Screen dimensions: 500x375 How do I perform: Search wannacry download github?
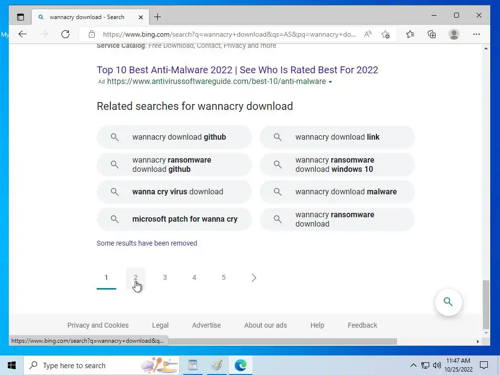(x=174, y=137)
